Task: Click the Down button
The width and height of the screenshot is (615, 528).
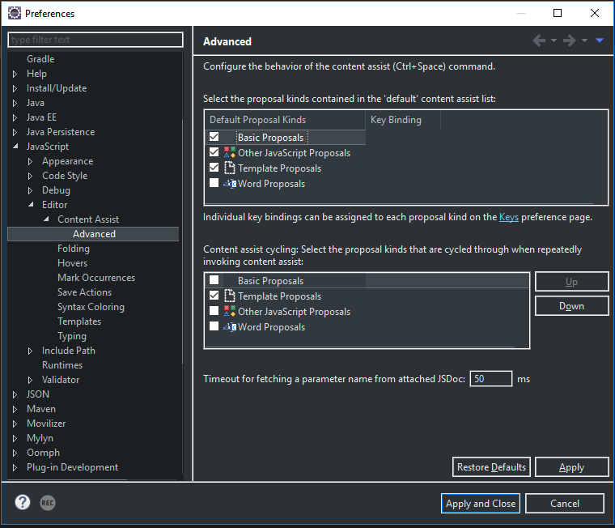Action: [572, 306]
